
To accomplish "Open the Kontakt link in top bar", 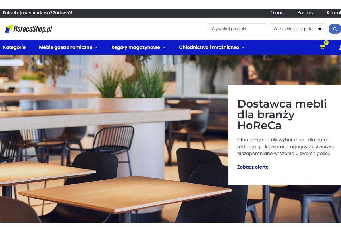I will (x=334, y=13).
